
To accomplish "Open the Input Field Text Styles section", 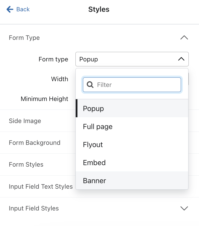I will (41, 186).
